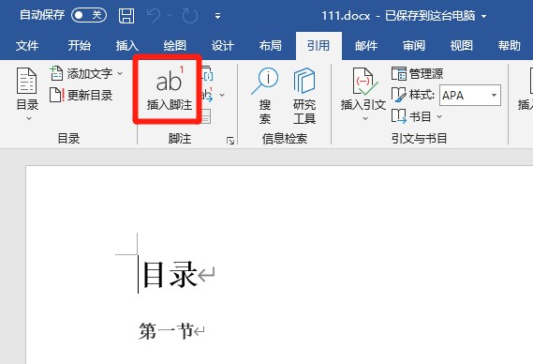Select the 引用 ribbon tab

[x=318, y=46]
